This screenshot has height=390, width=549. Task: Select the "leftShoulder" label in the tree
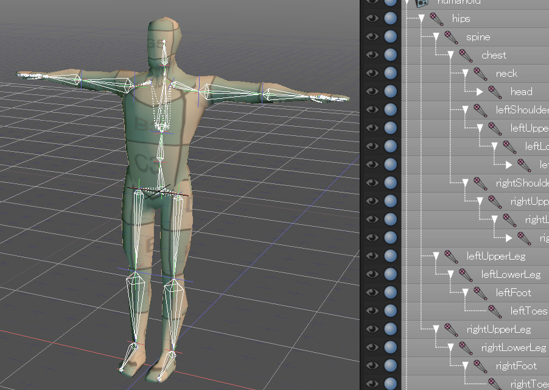pyautogui.click(x=522, y=110)
